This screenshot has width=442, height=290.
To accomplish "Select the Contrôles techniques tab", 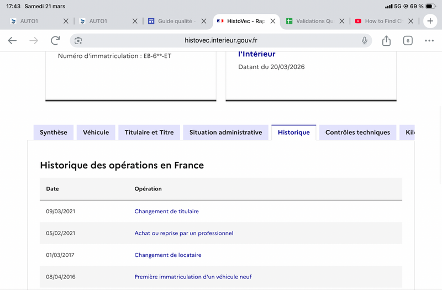I will click(357, 133).
